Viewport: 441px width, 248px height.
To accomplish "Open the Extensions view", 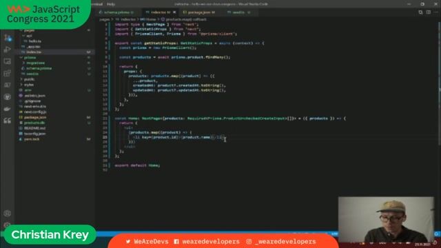I will [8, 73].
